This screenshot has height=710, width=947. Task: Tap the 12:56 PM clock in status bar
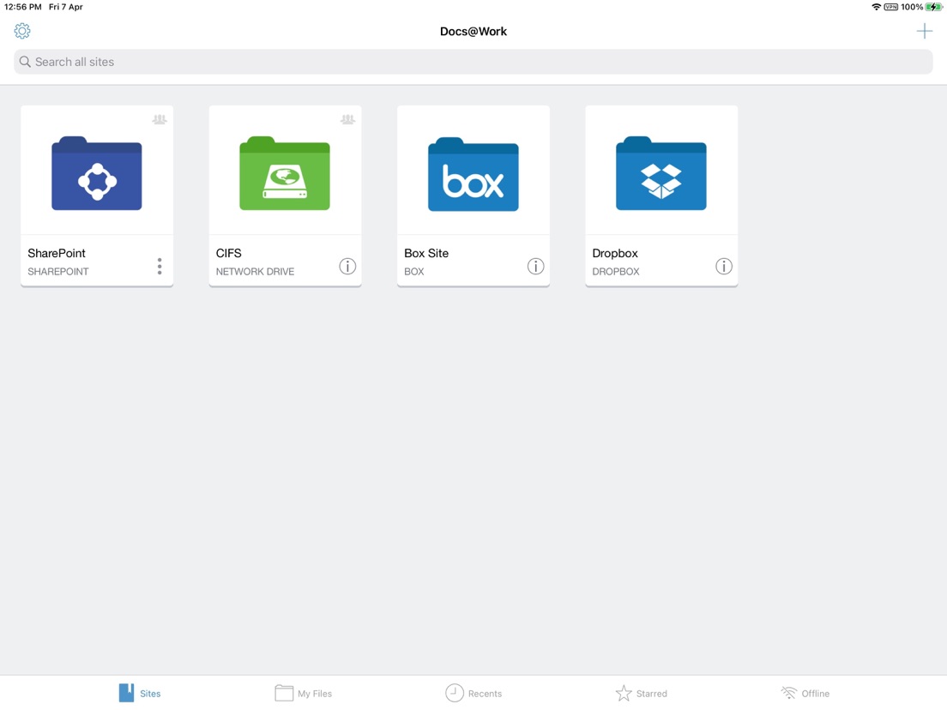coord(23,7)
